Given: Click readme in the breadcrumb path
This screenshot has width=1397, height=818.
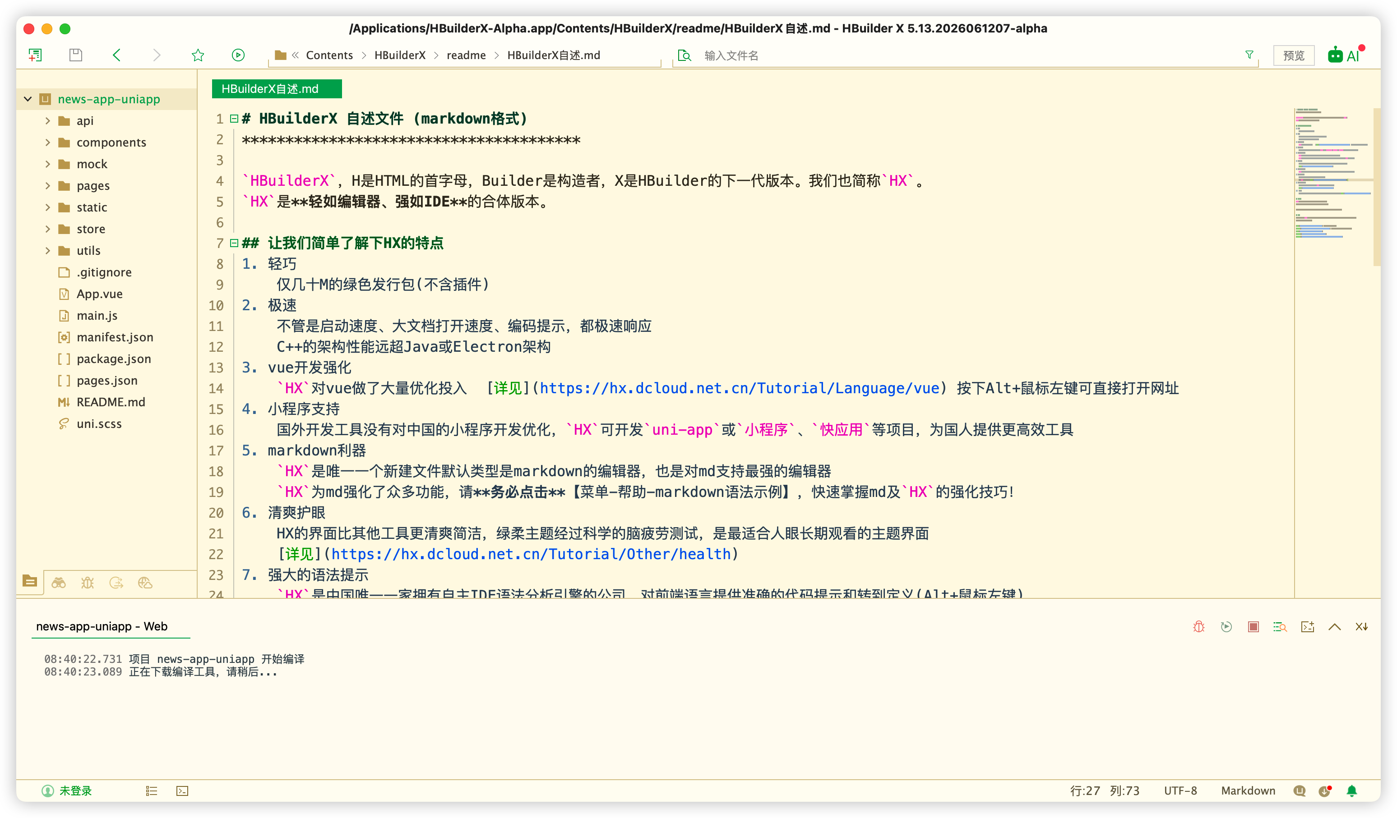Looking at the screenshot, I should [466, 55].
